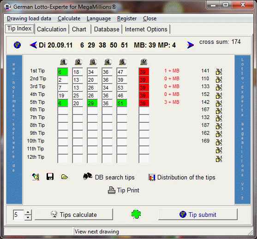This screenshot has height=239, width=257.
Task: Click the hand icon in the 12th Tip row
Action: (219, 159)
